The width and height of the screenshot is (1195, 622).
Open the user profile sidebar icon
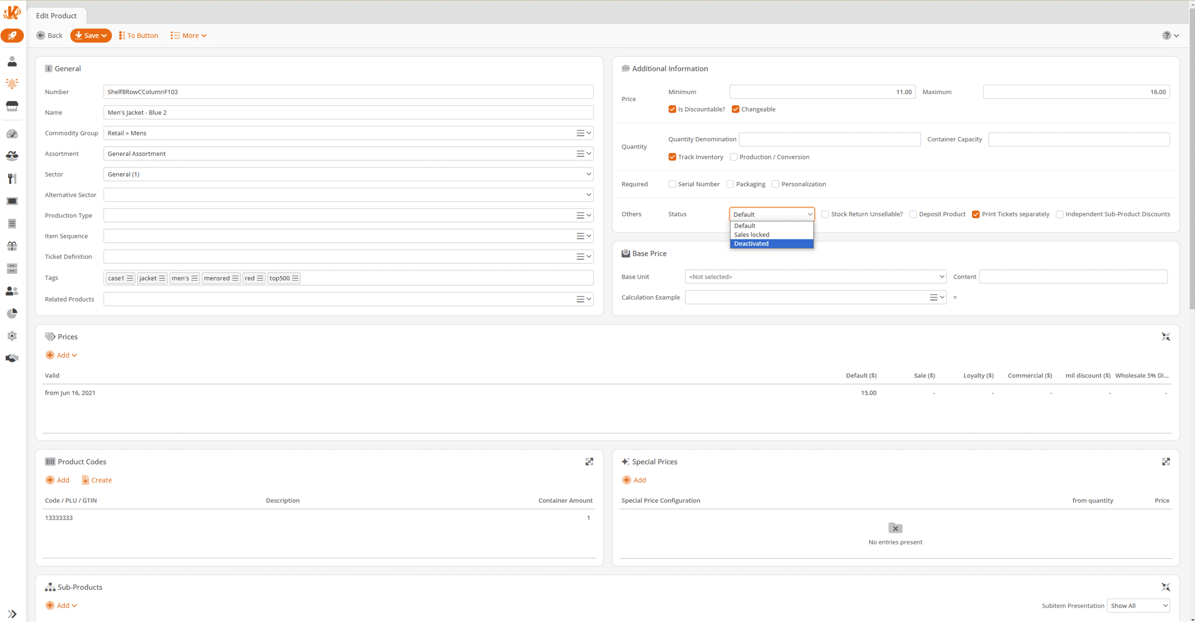(12, 61)
